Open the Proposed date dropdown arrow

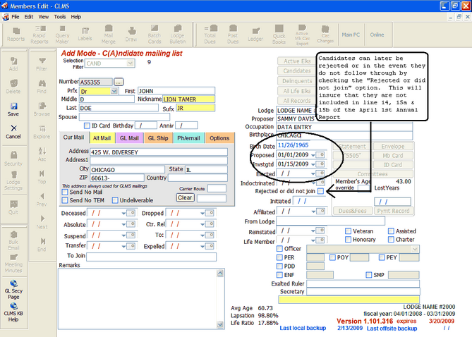point(313,155)
